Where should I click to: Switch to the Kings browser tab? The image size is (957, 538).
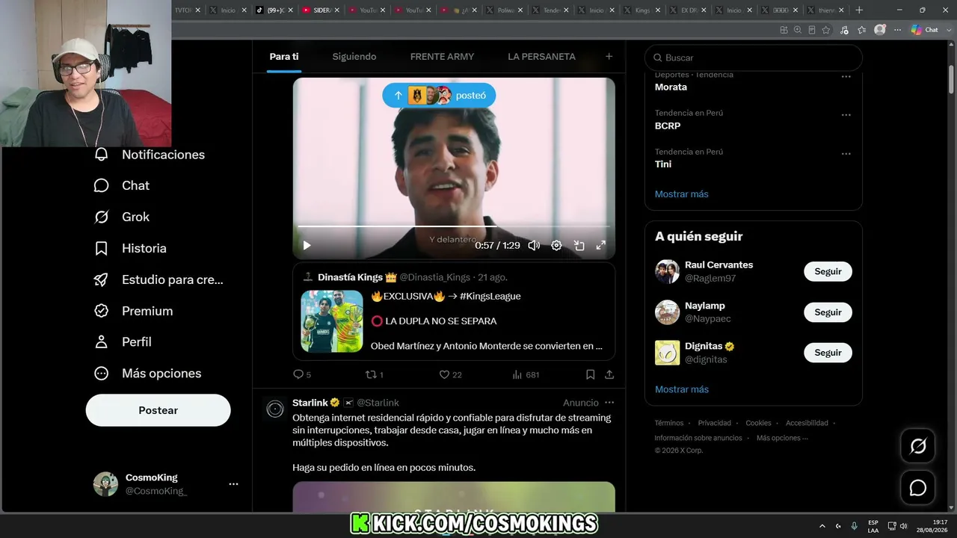click(643, 10)
